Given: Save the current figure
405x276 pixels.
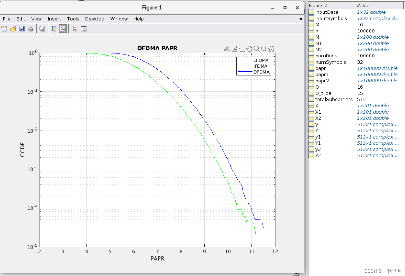Looking at the screenshot, I should (x=22, y=29).
